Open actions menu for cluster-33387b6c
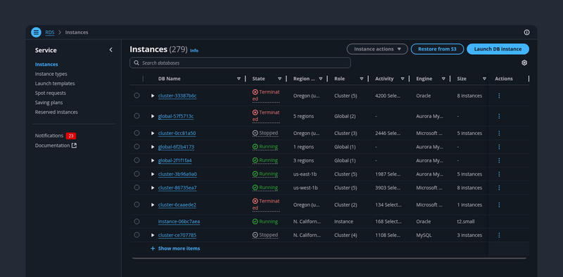This screenshot has height=277, width=563. 499,96
